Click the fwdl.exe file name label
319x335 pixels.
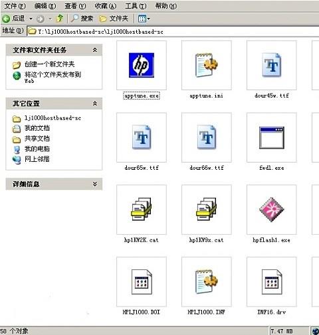(x=272, y=168)
